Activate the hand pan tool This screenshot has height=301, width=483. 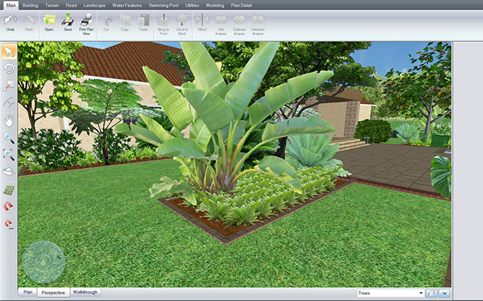coord(9,120)
